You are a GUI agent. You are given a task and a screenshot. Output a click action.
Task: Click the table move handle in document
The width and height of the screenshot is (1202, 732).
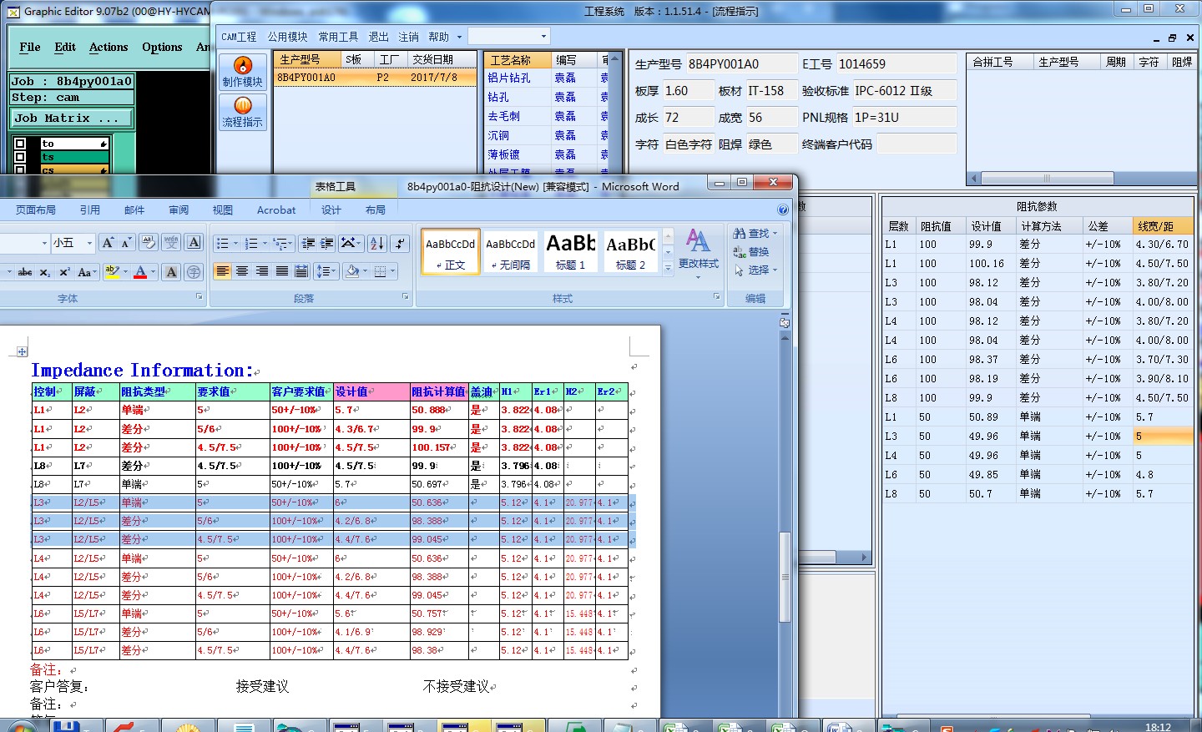[23, 351]
